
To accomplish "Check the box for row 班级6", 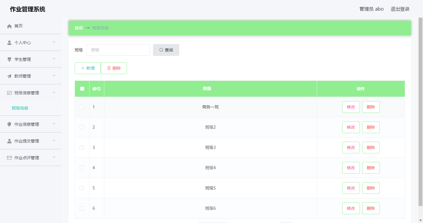I will [x=82, y=208].
